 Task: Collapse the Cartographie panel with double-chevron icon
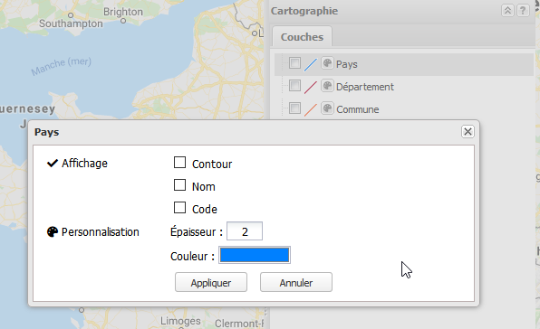point(507,11)
